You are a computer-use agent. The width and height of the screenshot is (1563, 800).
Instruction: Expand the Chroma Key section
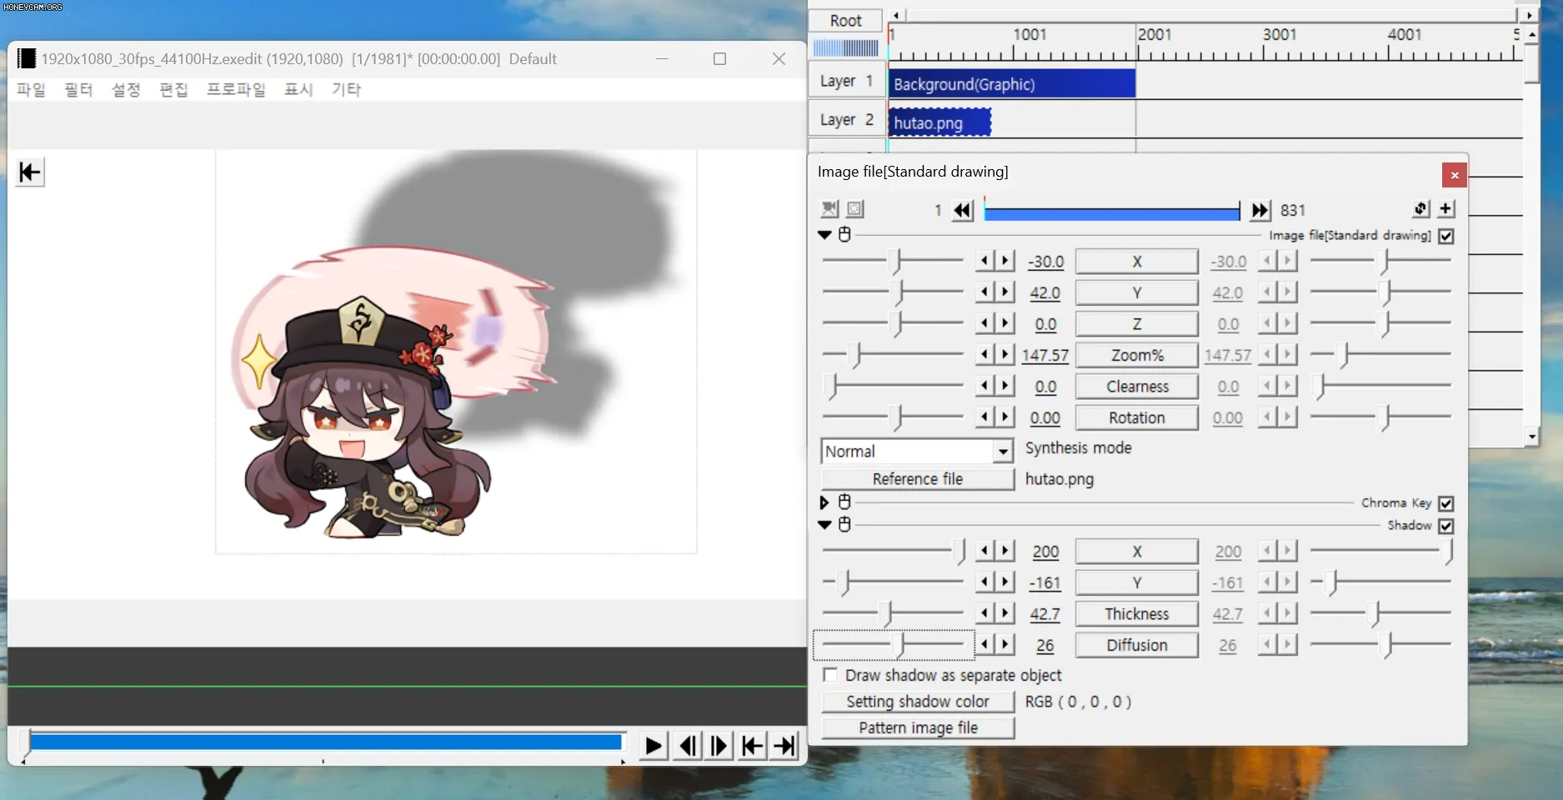[824, 502]
